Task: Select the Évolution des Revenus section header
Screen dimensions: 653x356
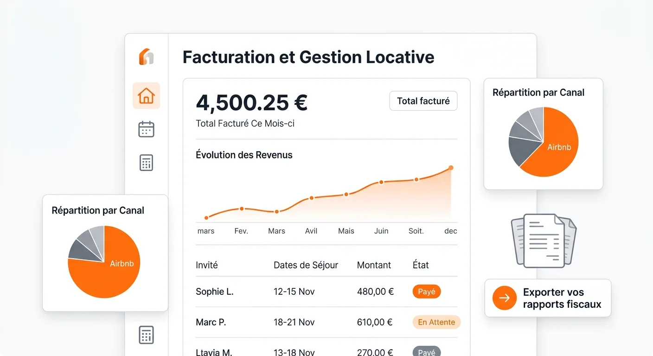Action: tap(244, 155)
